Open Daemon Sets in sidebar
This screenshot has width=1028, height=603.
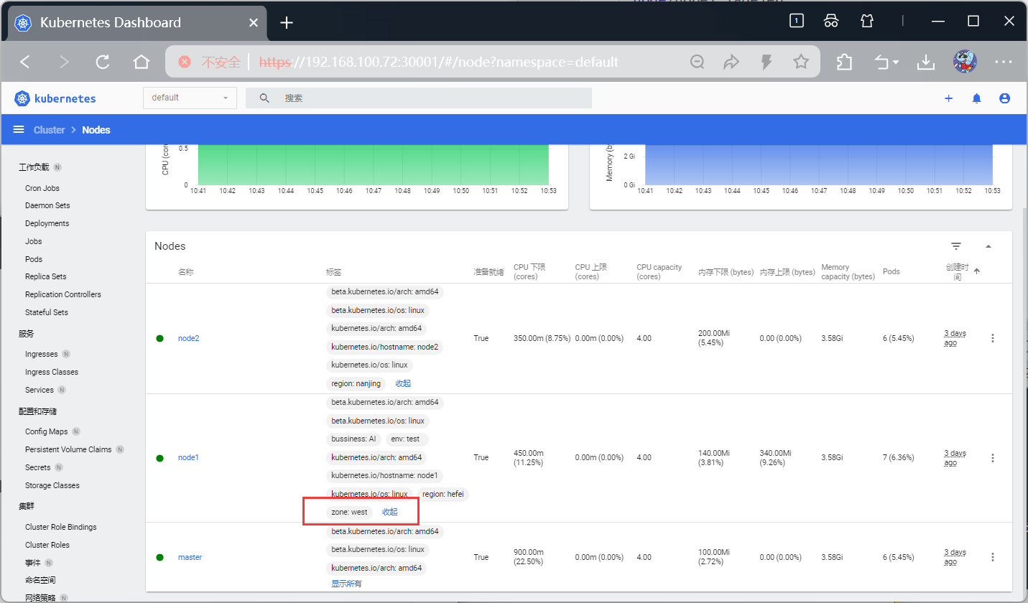coord(47,205)
